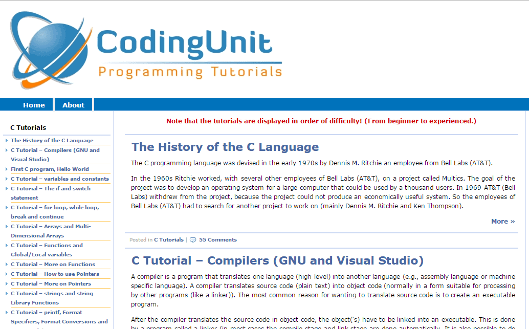
Task: Click the arrow bullet beside The History of the C Language
Action: pos(7,140)
